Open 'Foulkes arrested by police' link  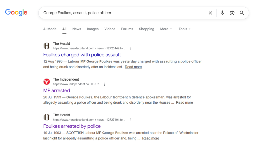tap(72, 126)
